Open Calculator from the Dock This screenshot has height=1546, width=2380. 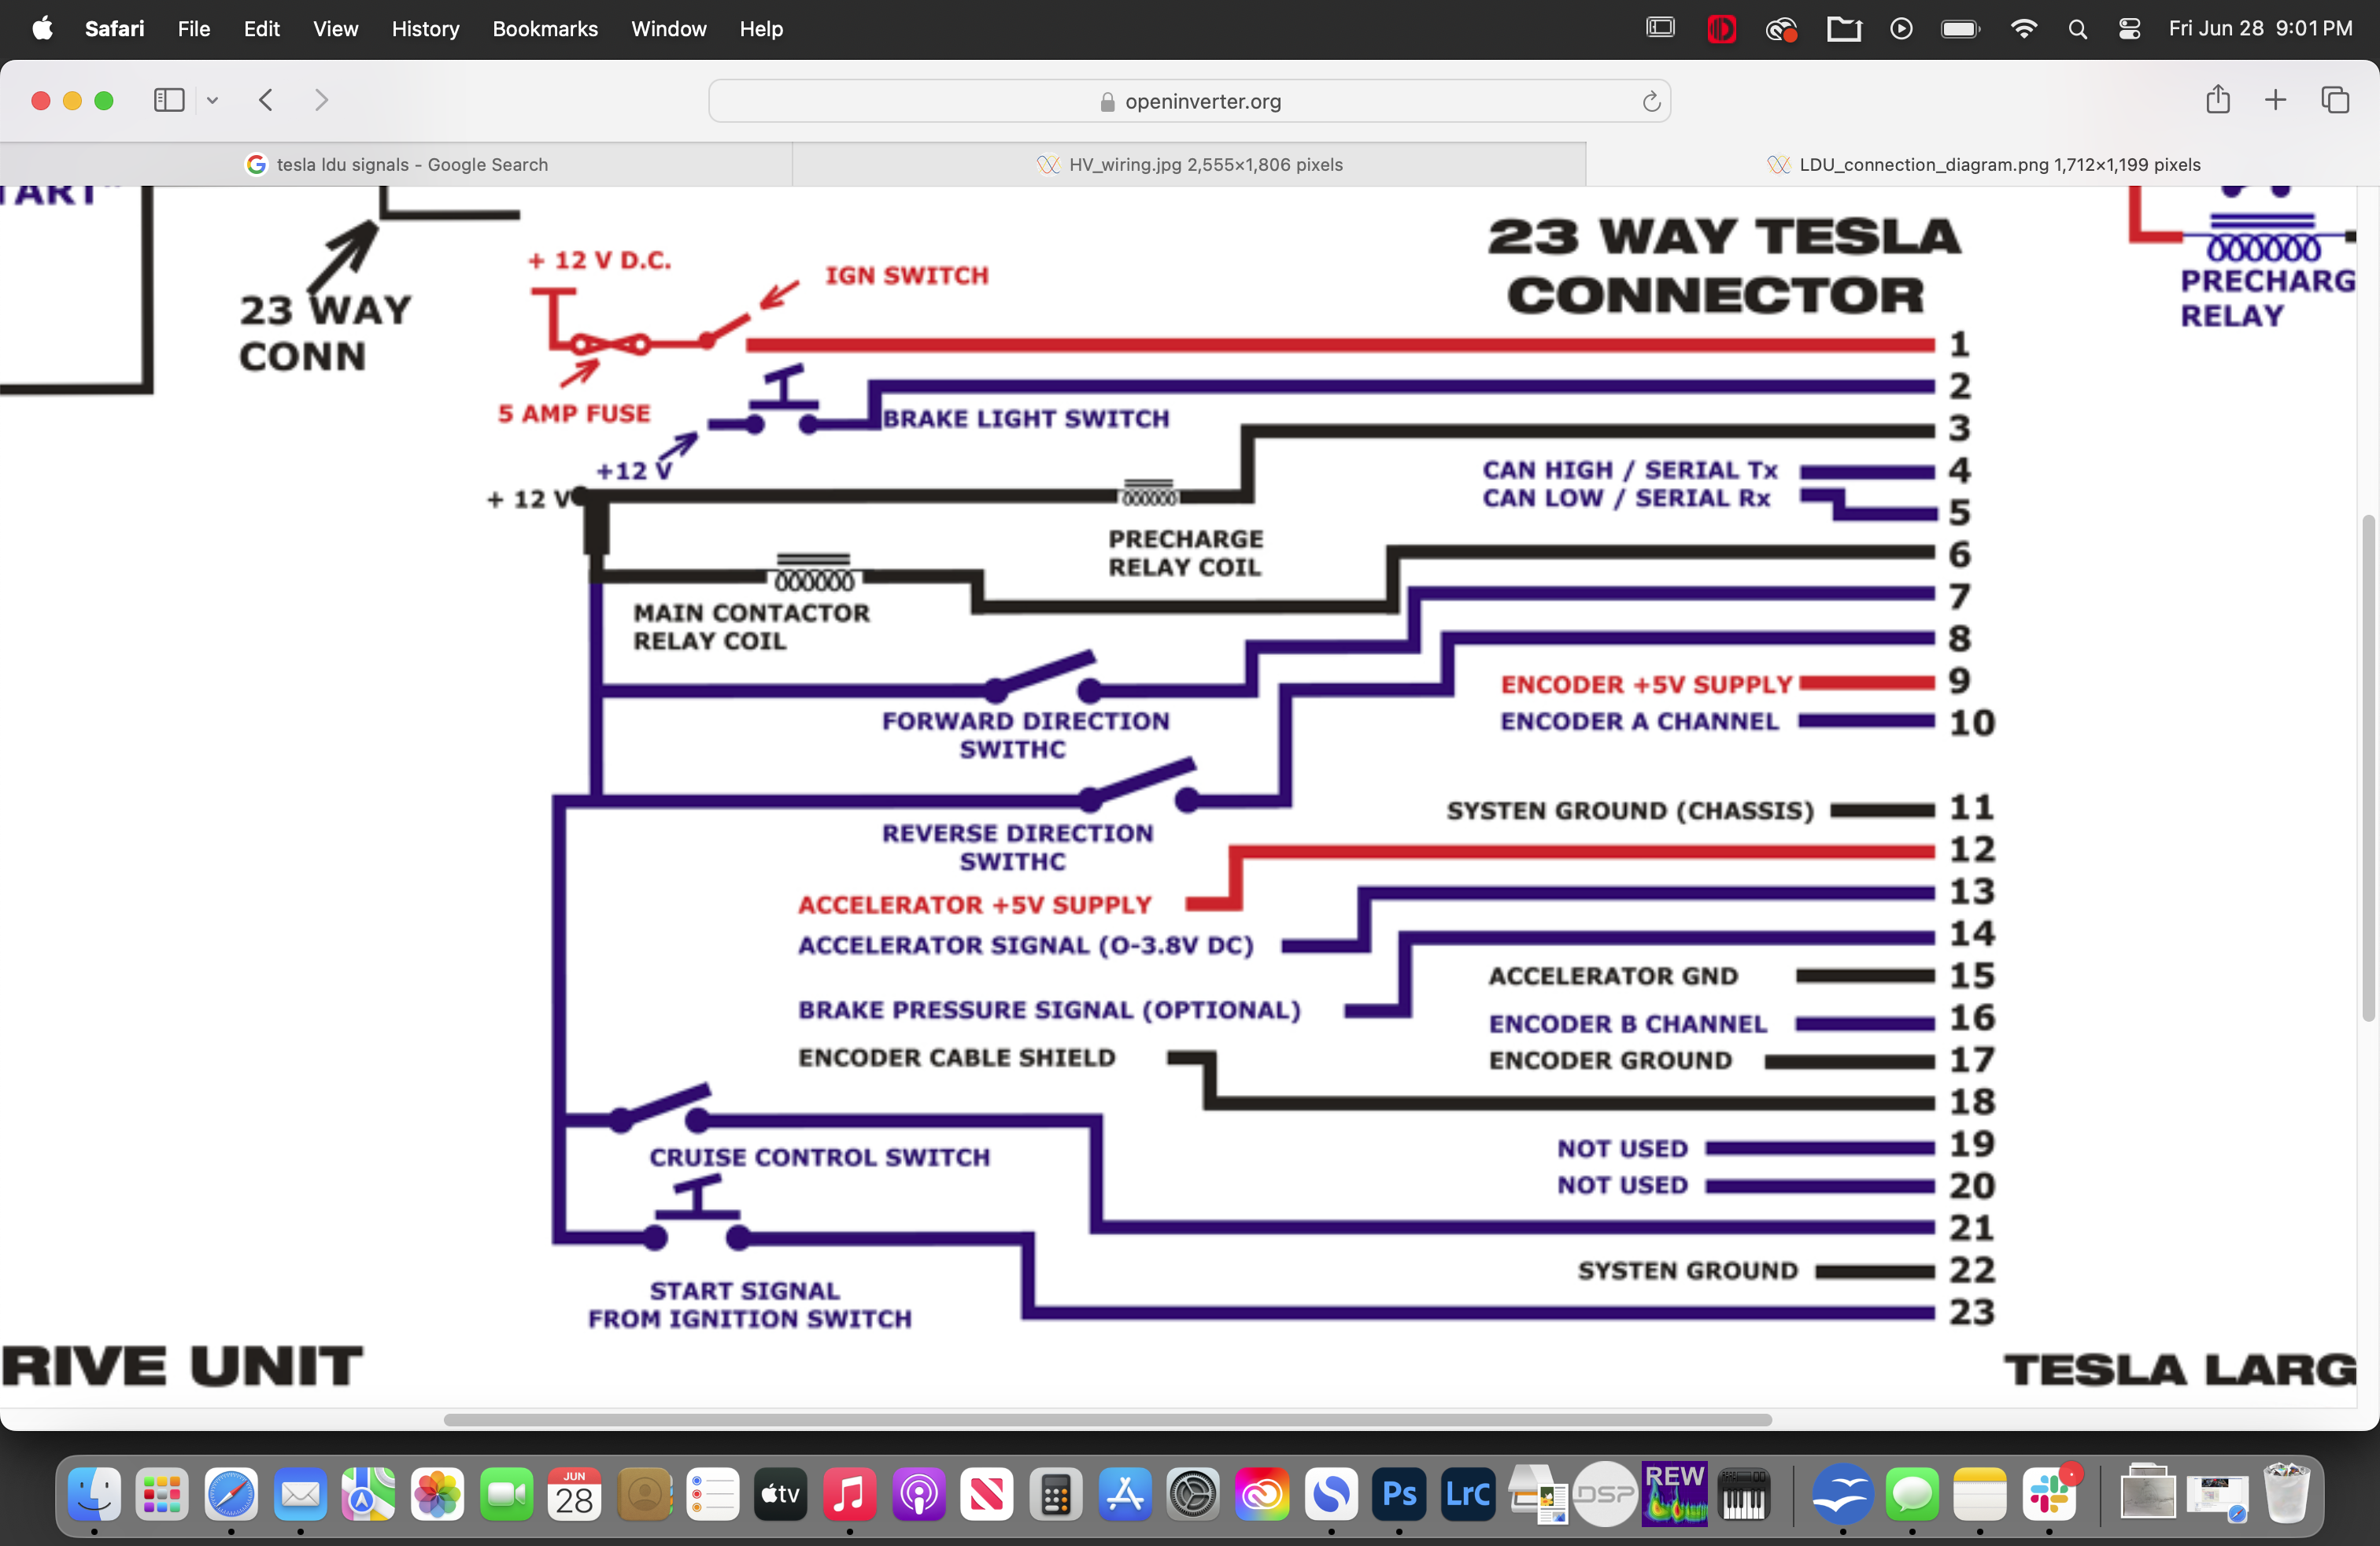tap(1055, 1494)
